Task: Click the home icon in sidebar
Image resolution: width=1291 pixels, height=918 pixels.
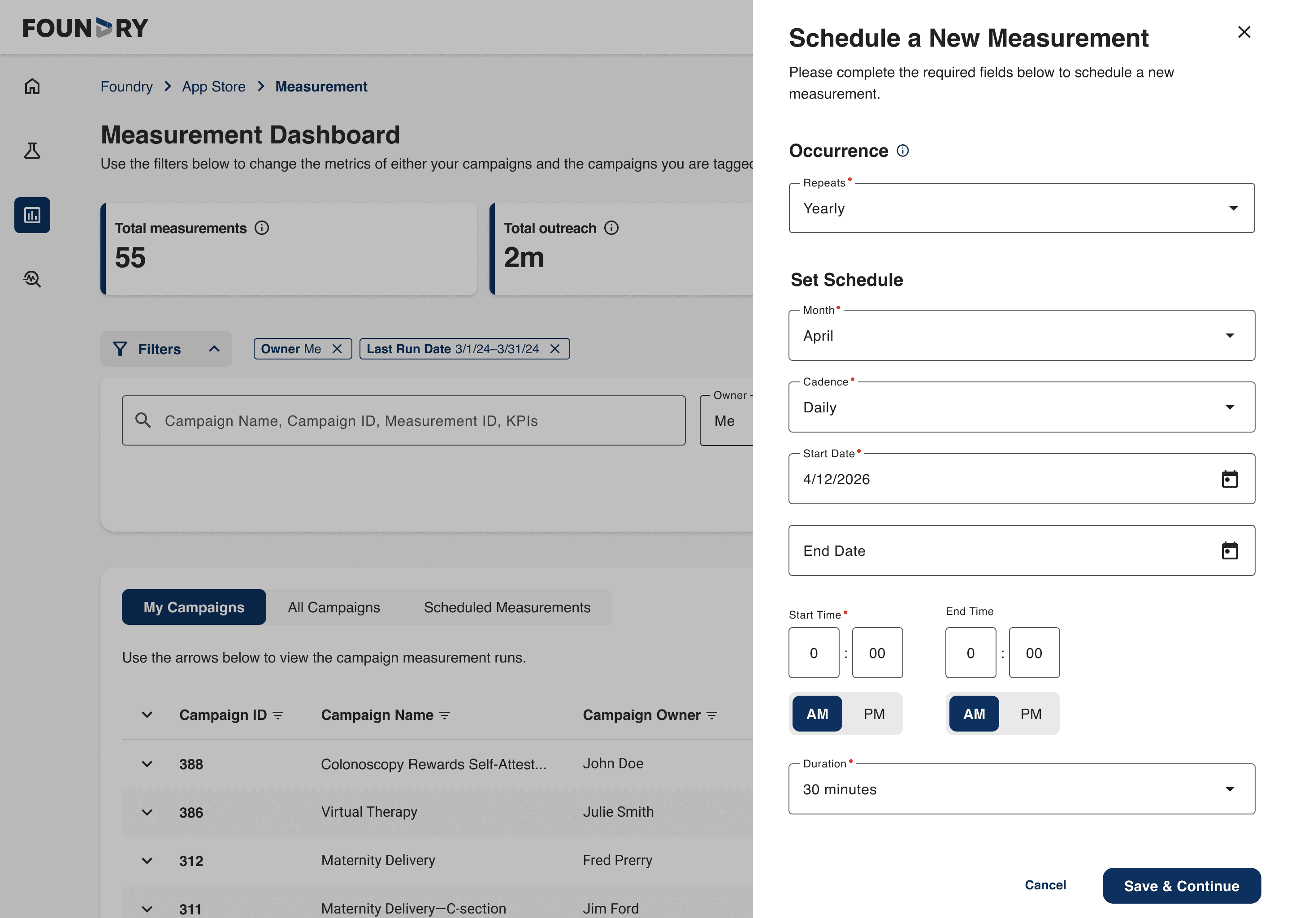Action: coord(32,87)
